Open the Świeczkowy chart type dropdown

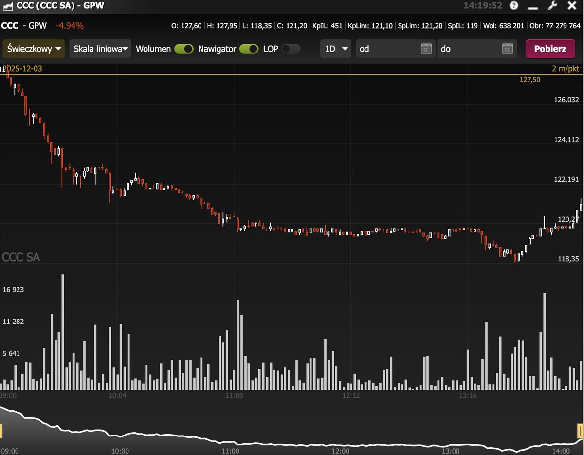coord(34,49)
